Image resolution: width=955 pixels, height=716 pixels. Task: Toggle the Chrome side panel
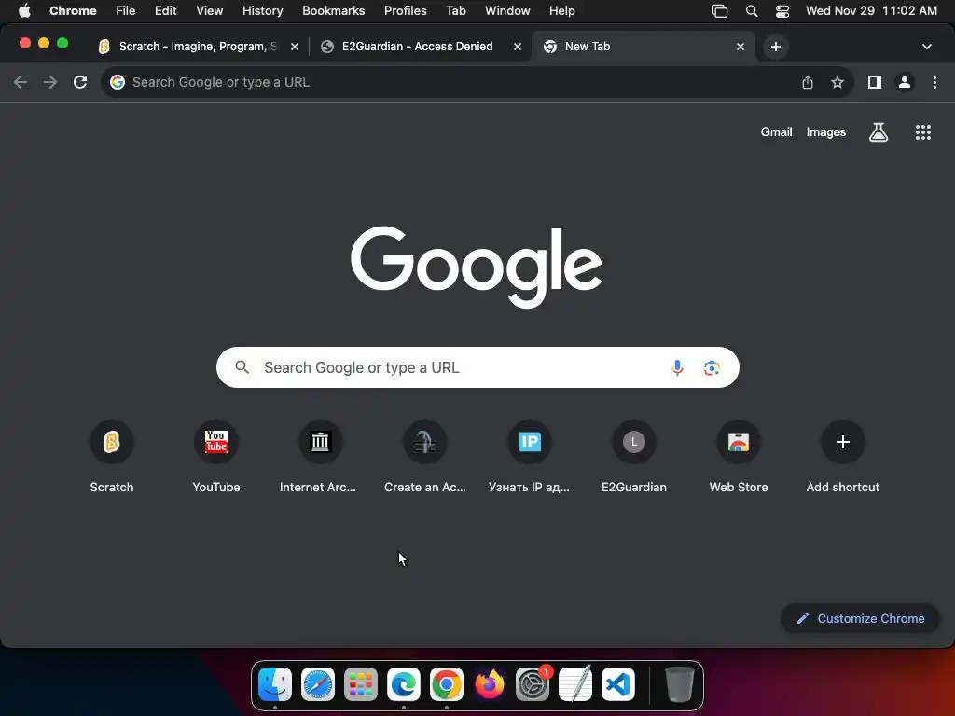coord(875,82)
